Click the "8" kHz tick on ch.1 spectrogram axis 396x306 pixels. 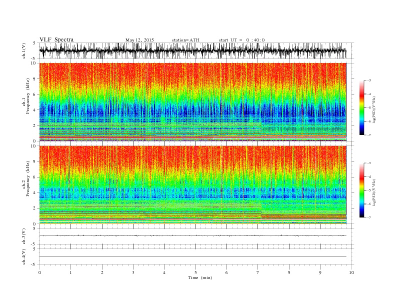point(35,79)
